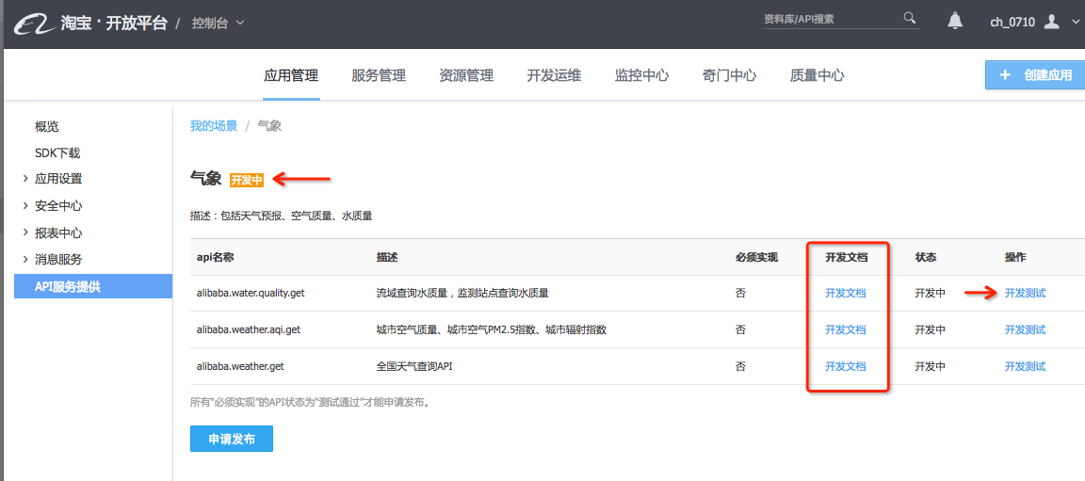Switch to the 监控中心 tab
The height and width of the screenshot is (481, 1085).
(641, 75)
